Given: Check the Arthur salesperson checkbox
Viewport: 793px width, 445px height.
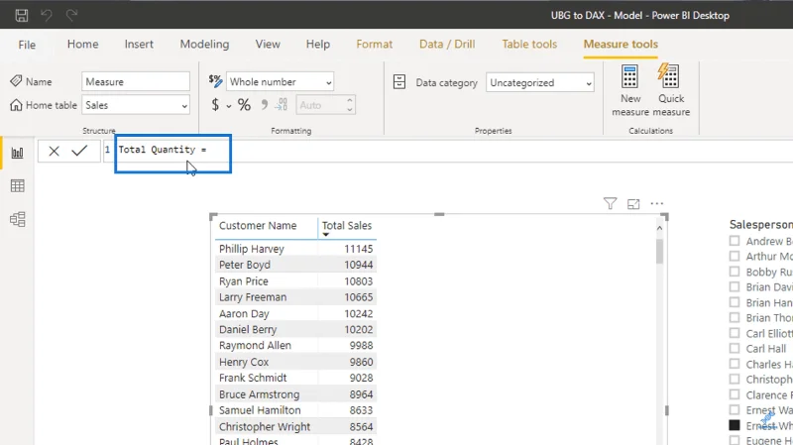Looking at the screenshot, I should point(735,256).
